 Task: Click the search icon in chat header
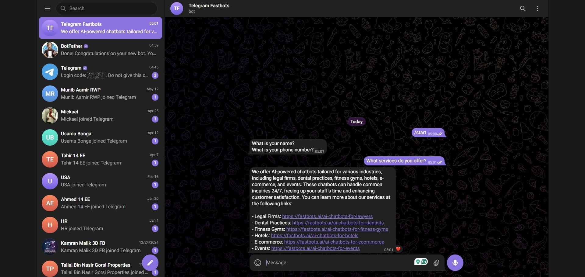coord(523,9)
